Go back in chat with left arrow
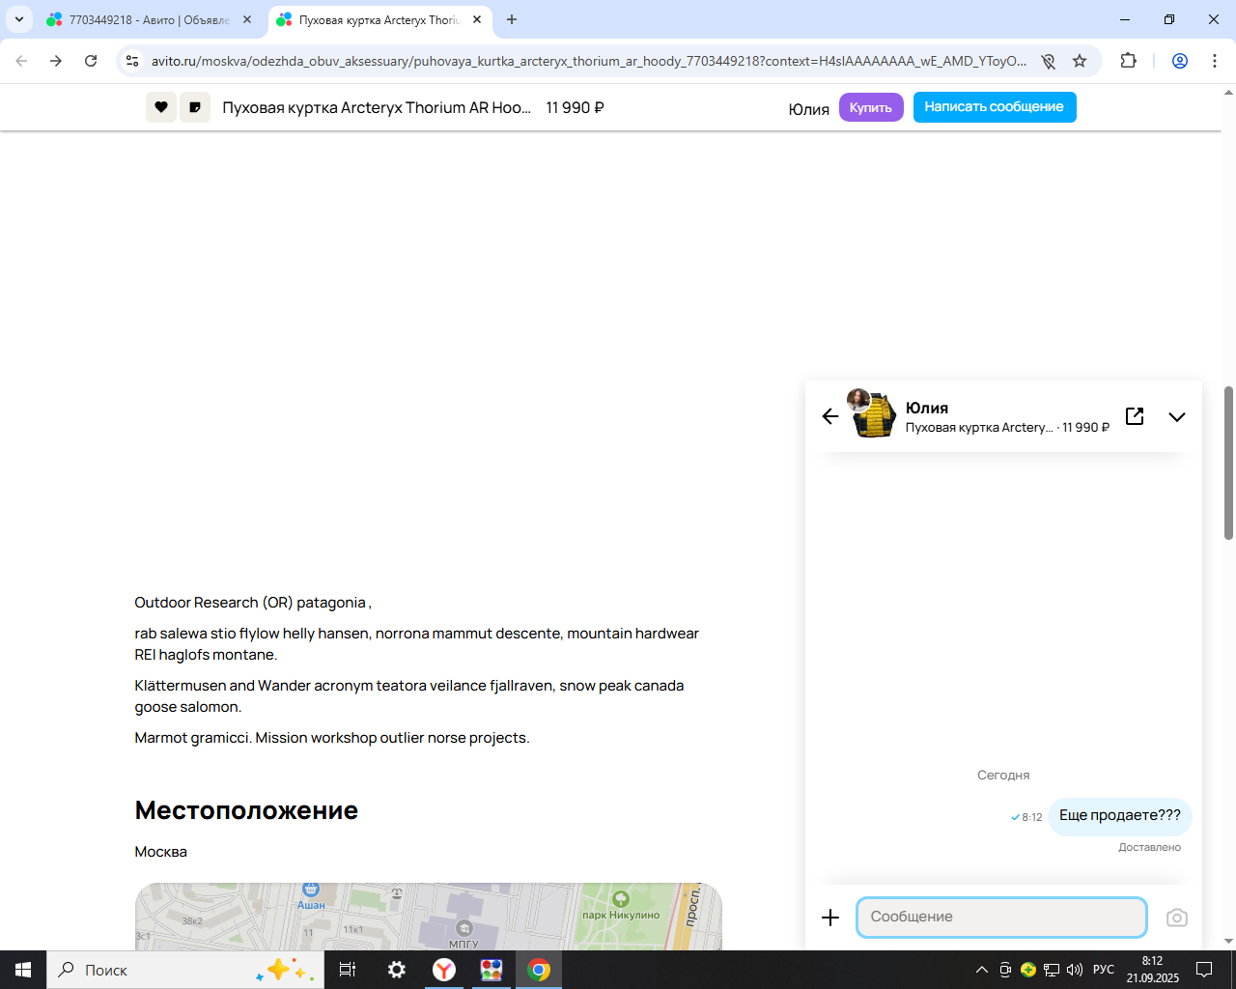Screen dimensions: 1236x989 tap(830, 416)
